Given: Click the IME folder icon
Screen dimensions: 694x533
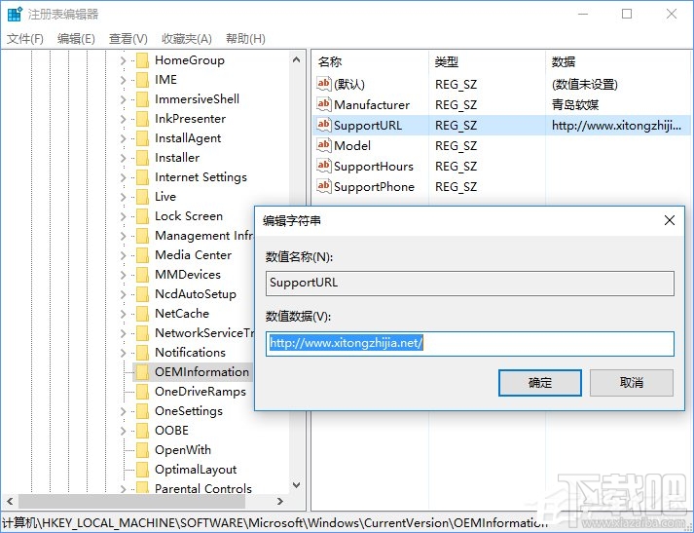Looking at the screenshot, I should [142, 80].
